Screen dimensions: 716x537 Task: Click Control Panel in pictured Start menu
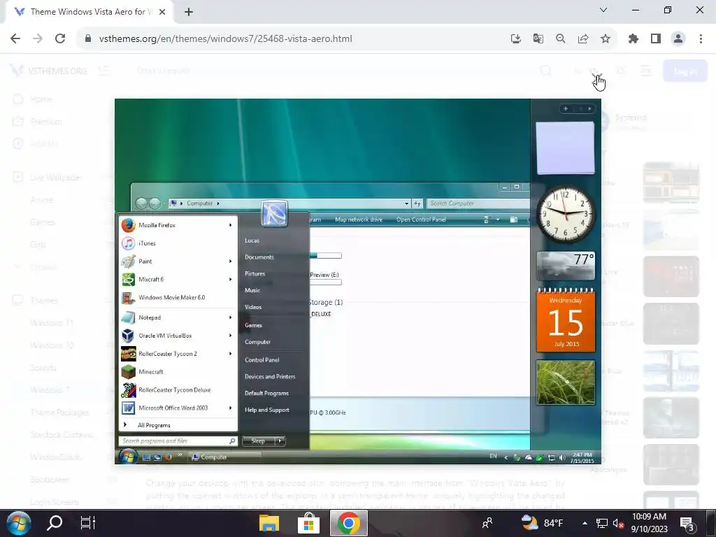(262, 360)
